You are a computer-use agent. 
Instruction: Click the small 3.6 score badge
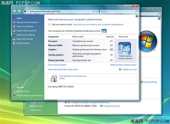[x=104, y=31]
